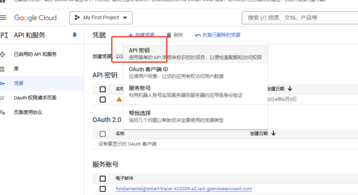
Task: Open 页面使用协议 in sidebar
Action: (x=28, y=112)
